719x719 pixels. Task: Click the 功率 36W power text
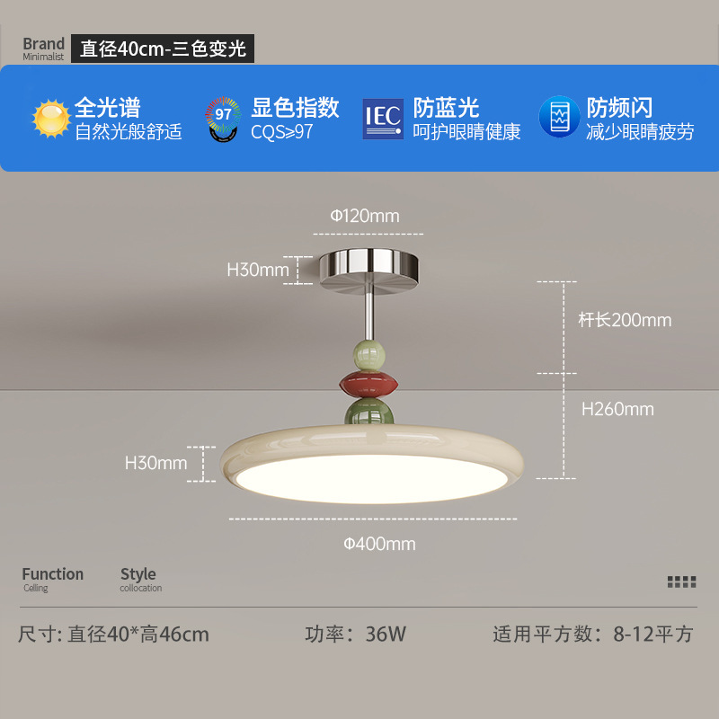coord(355,635)
